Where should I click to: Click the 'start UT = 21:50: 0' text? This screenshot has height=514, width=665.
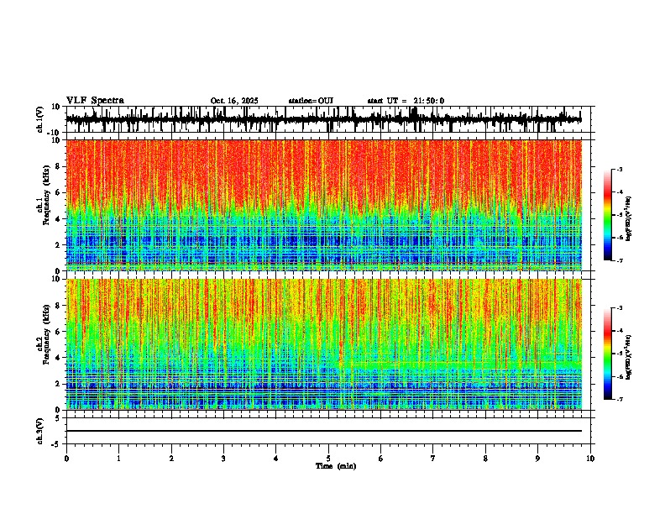pyautogui.click(x=406, y=101)
